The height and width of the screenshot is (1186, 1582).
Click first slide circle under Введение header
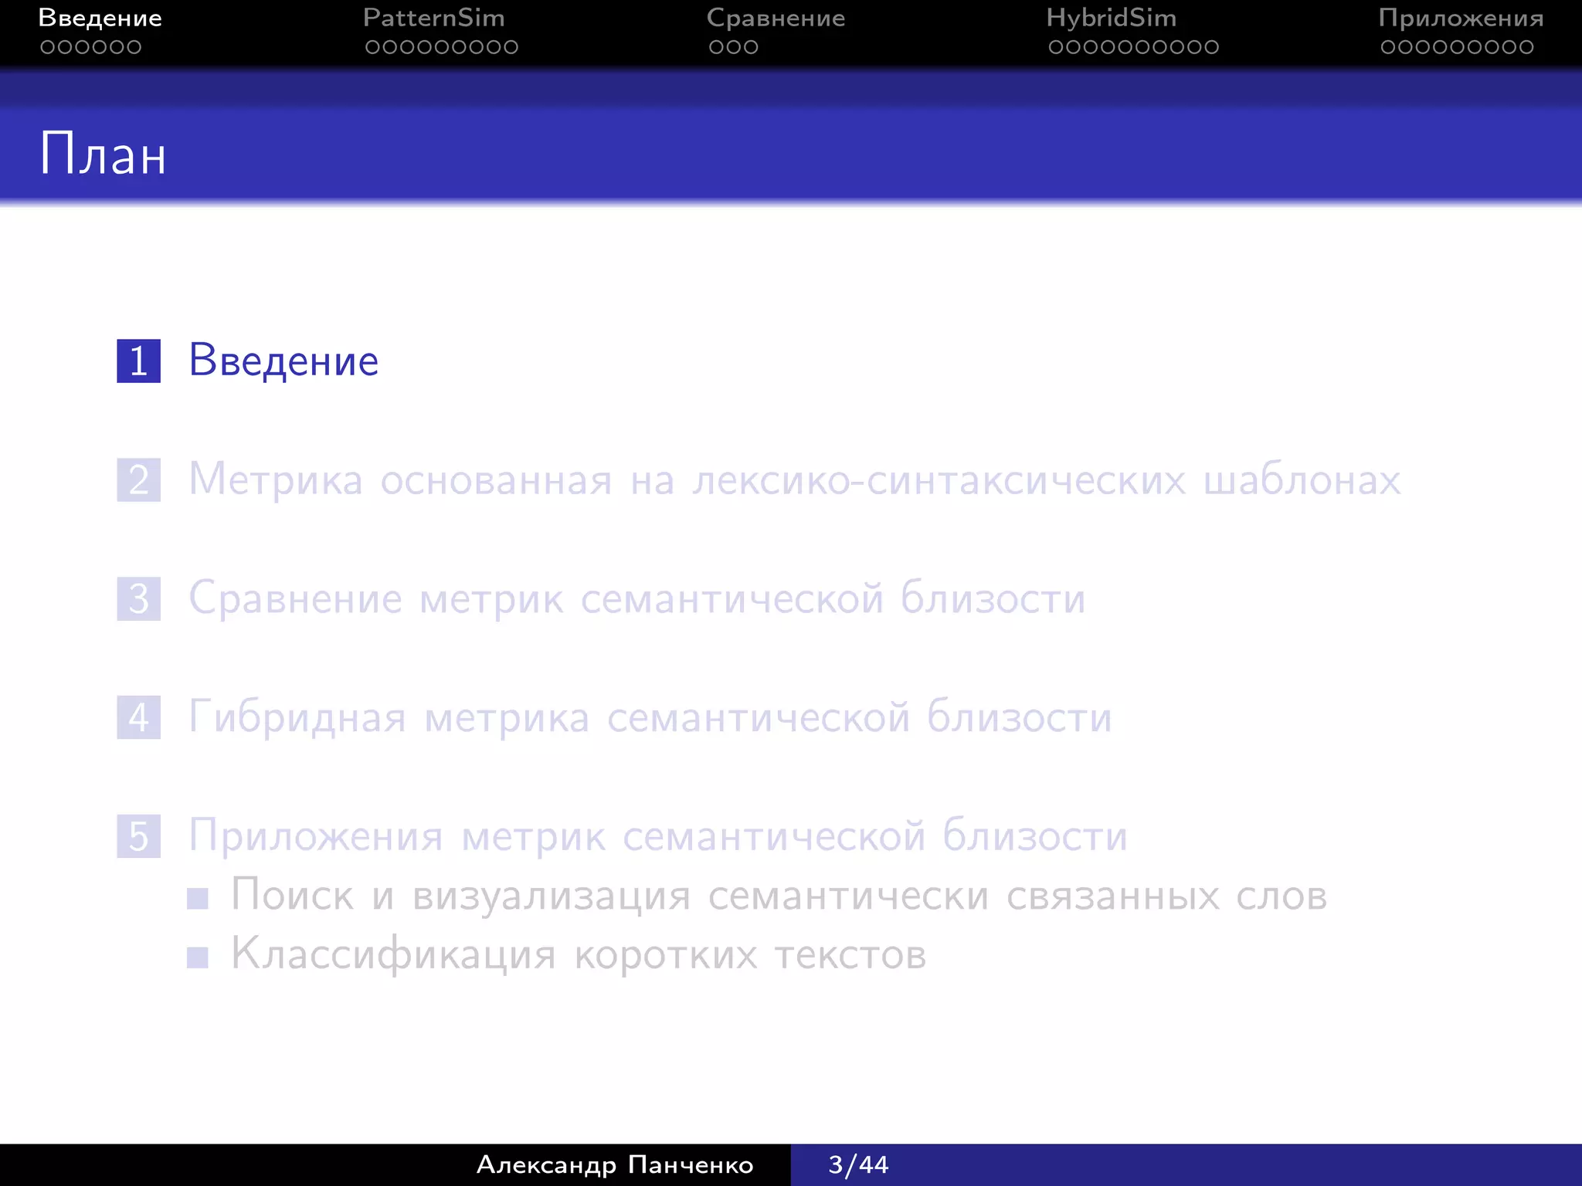48,47
